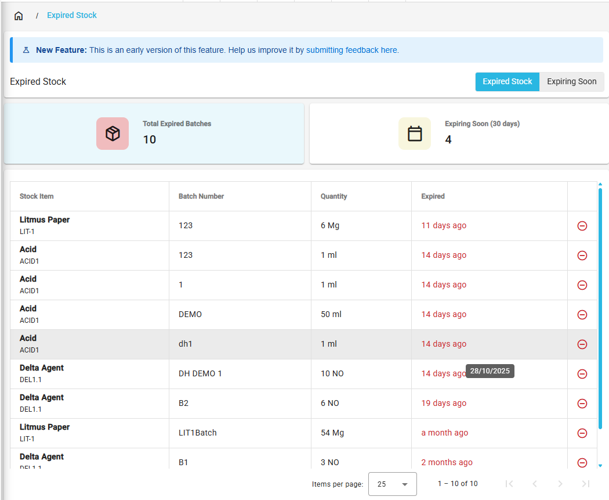Click the Expired Stock breadcrumb link
This screenshot has height=500, width=609.
(x=72, y=15)
